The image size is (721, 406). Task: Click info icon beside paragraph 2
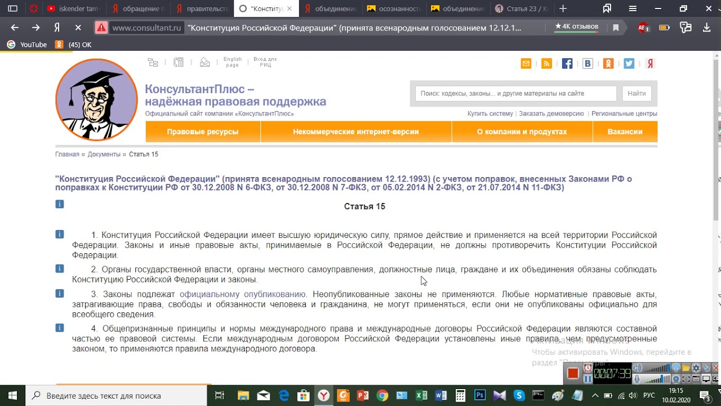point(60,268)
